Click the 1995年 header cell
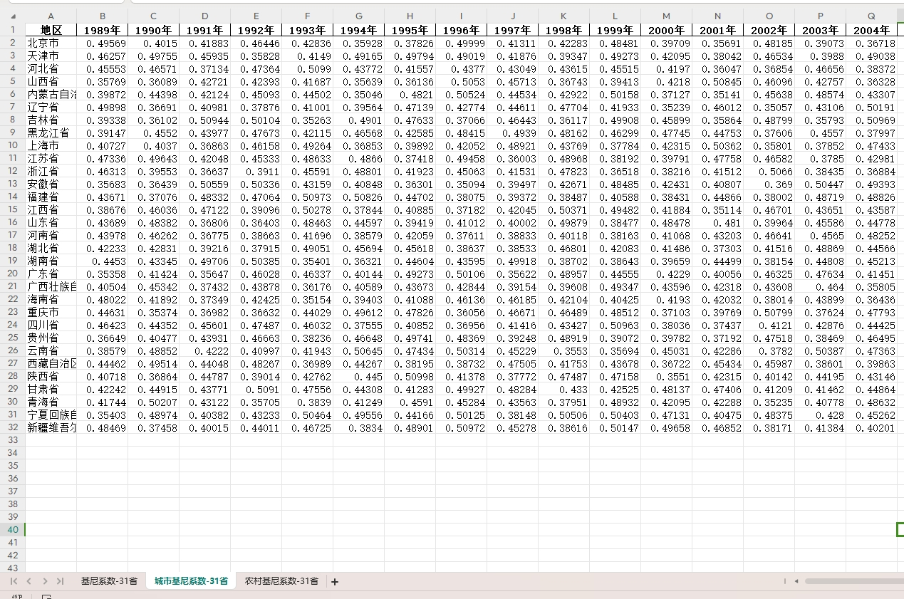This screenshot has width=904, height=599. point(410,30)
